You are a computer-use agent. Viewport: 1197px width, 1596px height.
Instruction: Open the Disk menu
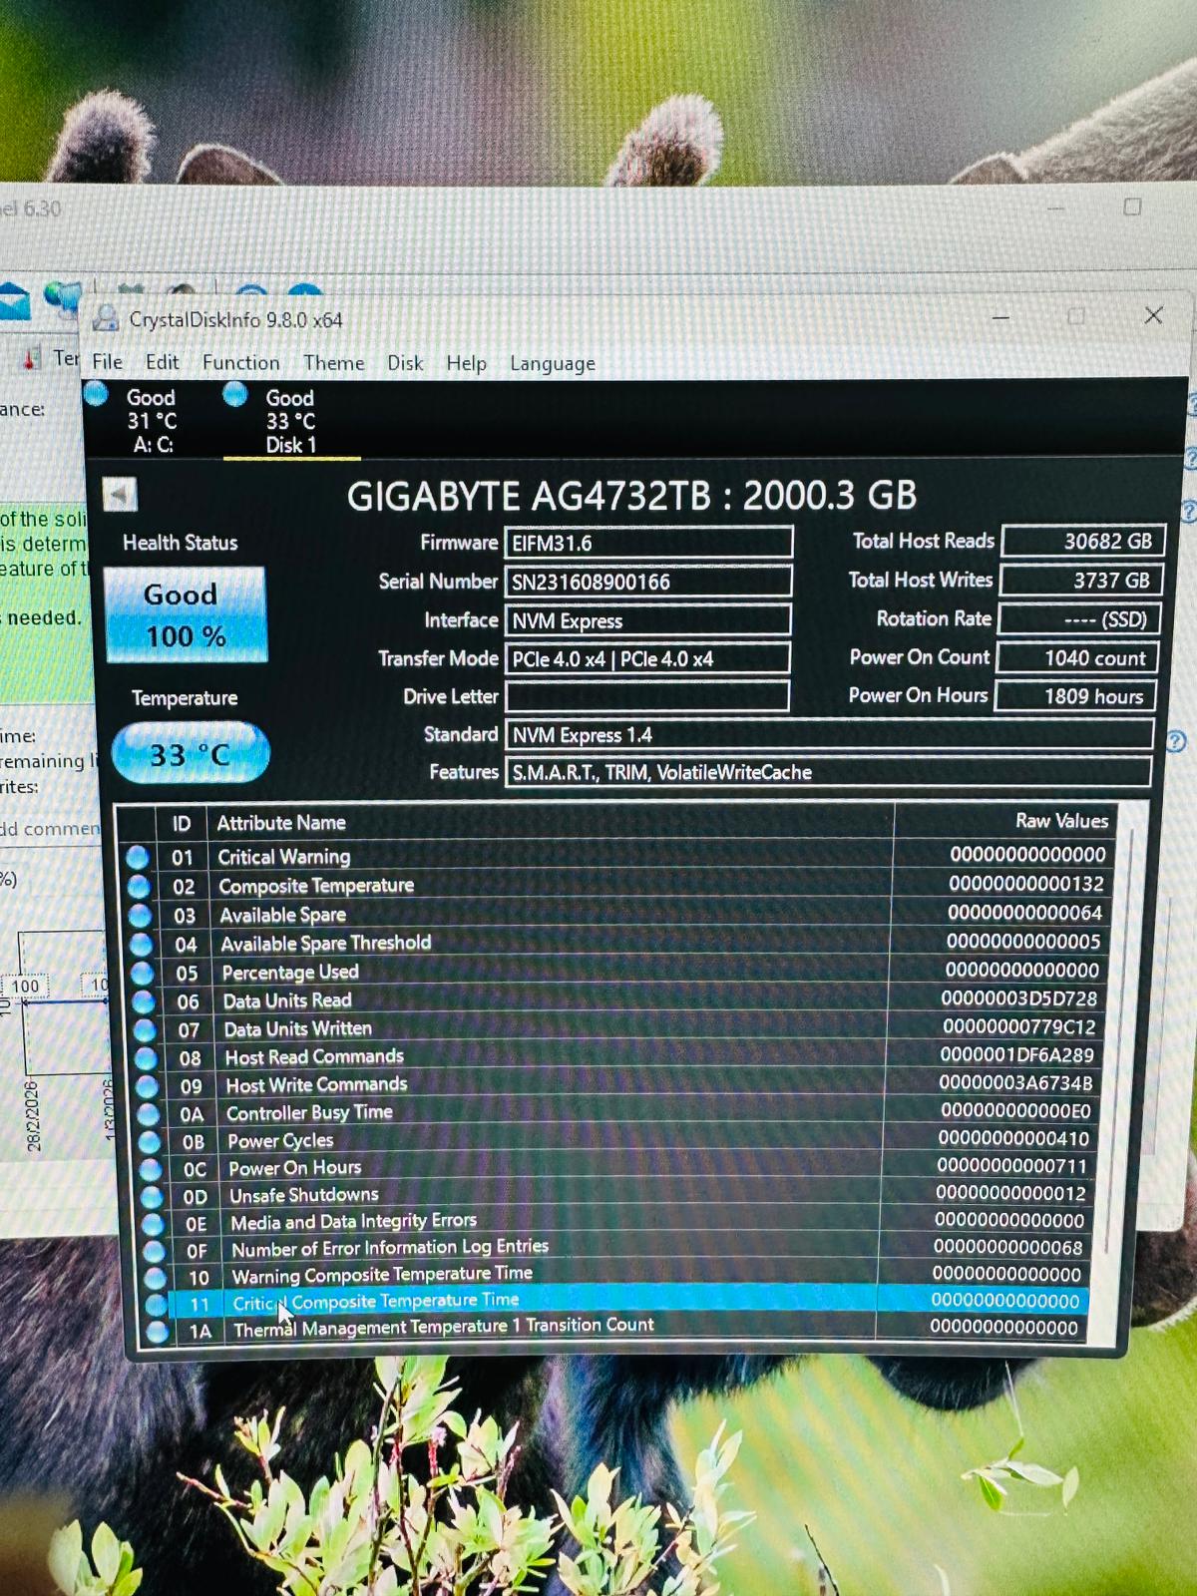[x=405, y=363]
